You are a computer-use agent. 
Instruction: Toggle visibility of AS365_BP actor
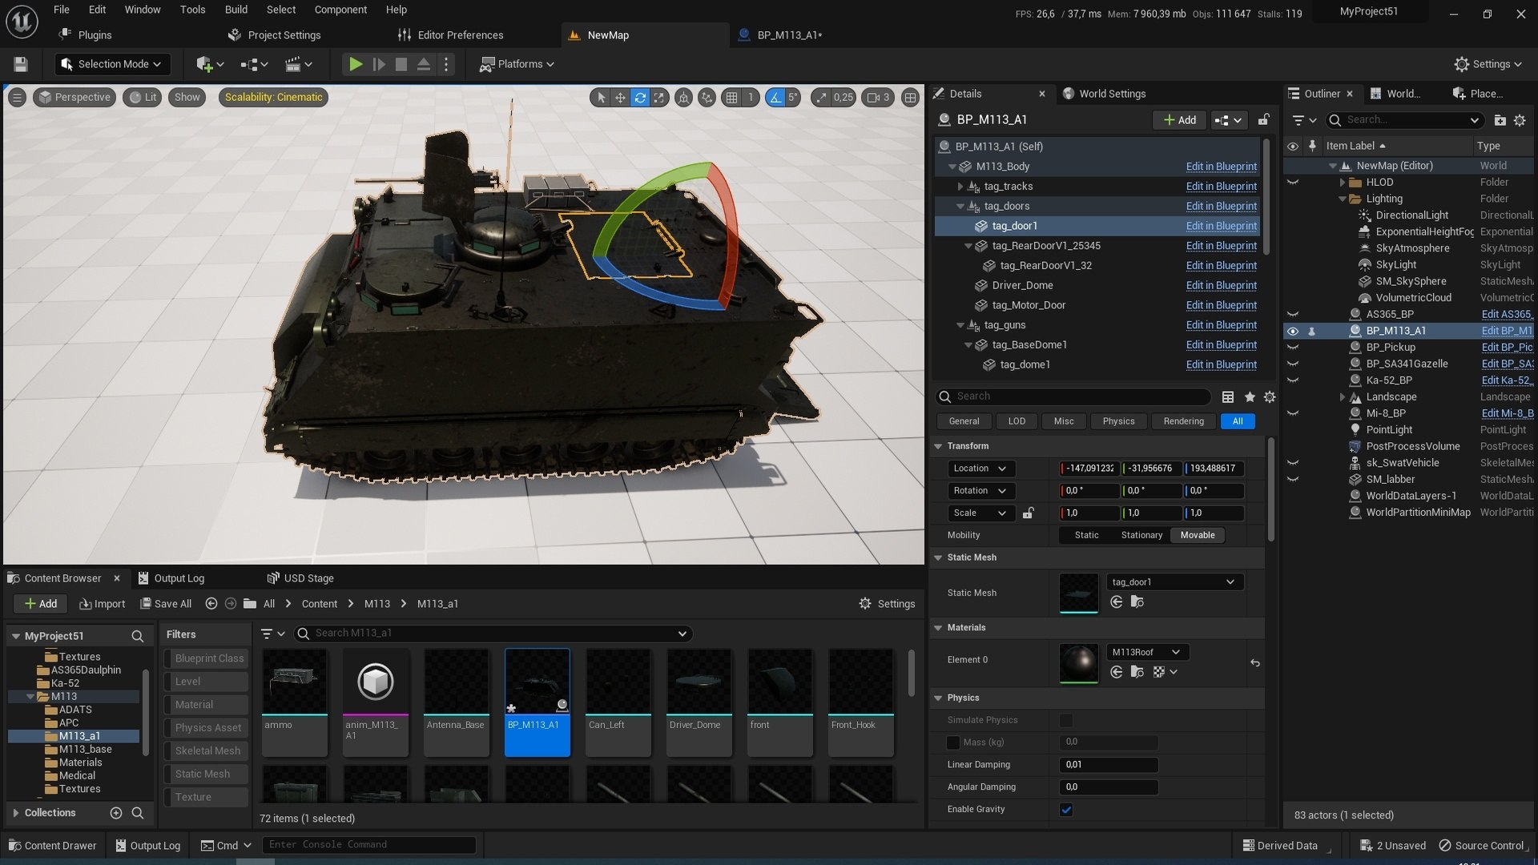coord(1292,315)
